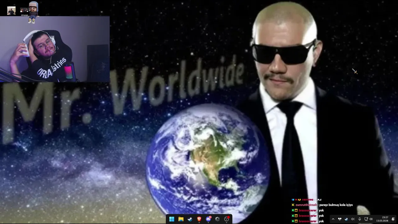Click the AirPods tray icon
Image resolution: width=398 pixels, height=224 pixels.
point(340,219)
